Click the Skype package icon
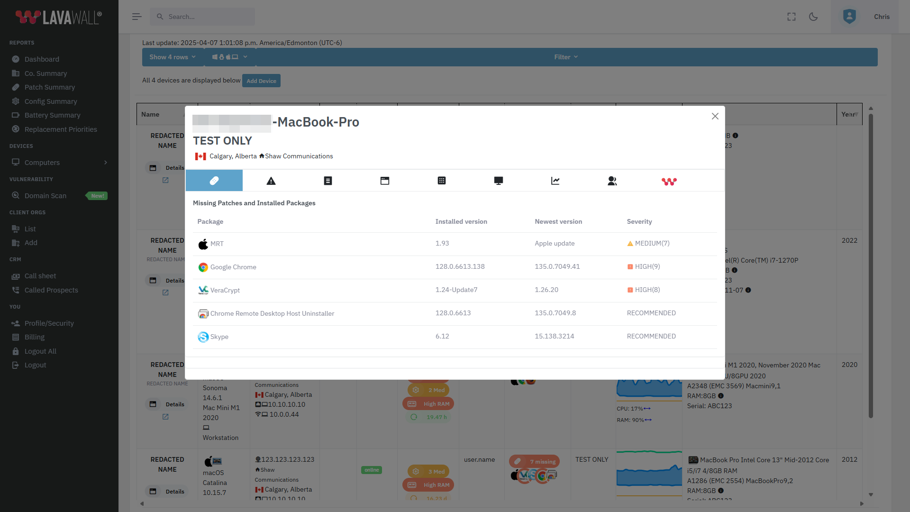This screenshot has width=910, height=512. [x=203, y=337]
